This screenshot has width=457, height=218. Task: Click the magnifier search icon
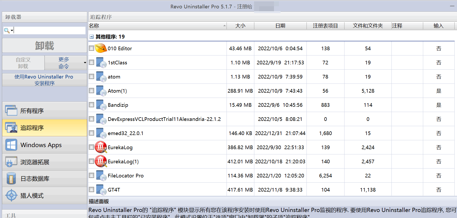(x=7, y=31)
